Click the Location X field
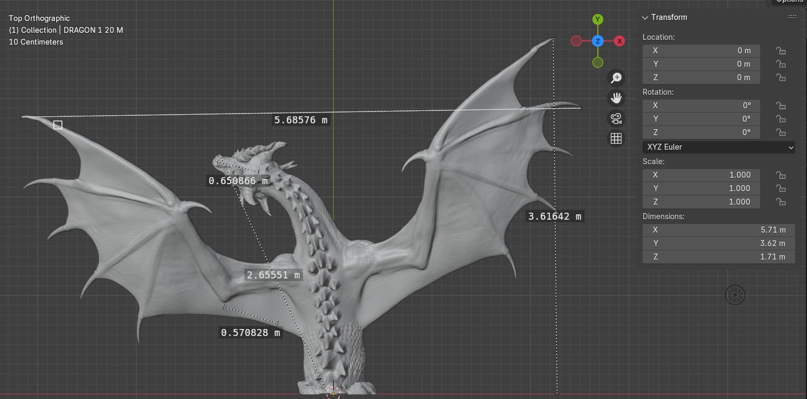Image resolution: width=807 pixels, height=399 pixels. (701, 51)
